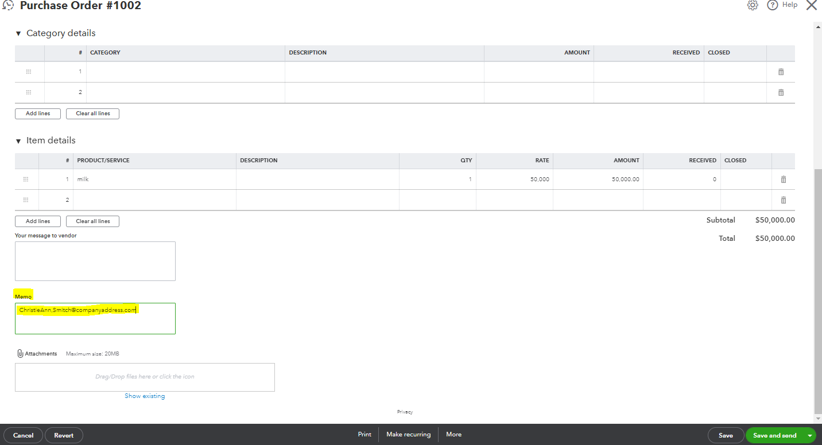
Task: Click into the Memo text field
Action: click(x=95, y=318)
